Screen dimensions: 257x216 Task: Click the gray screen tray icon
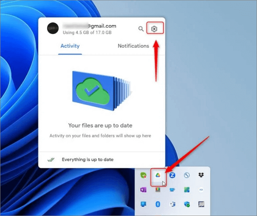pos(201,204)
